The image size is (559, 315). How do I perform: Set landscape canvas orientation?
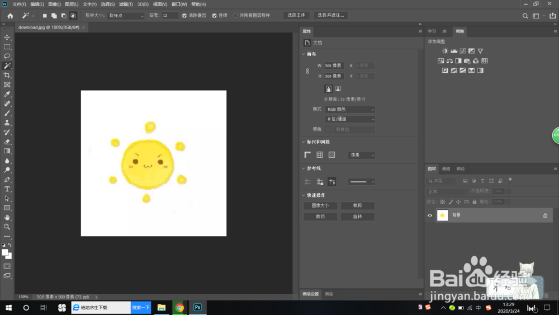click(x=338, y=89)
